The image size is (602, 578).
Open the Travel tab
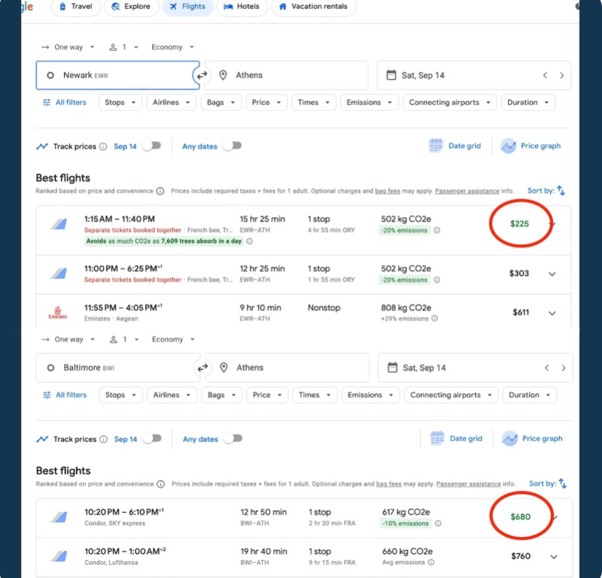tap(76, 7)
